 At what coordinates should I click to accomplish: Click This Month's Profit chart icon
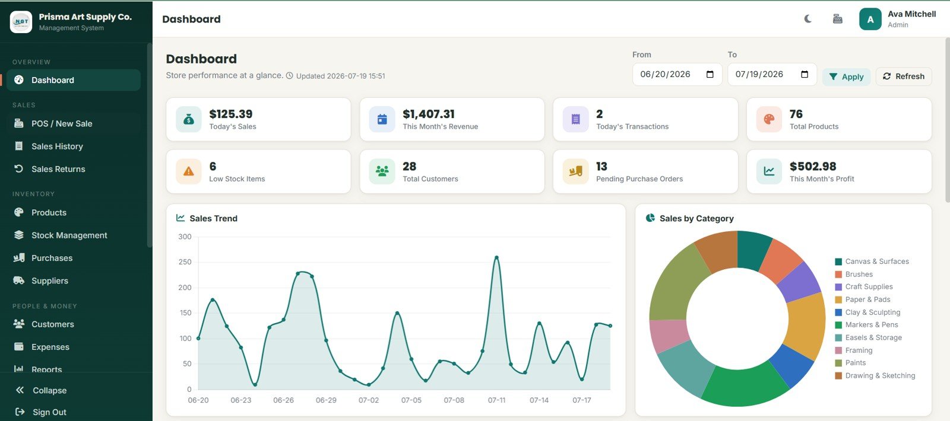point(769,171)
